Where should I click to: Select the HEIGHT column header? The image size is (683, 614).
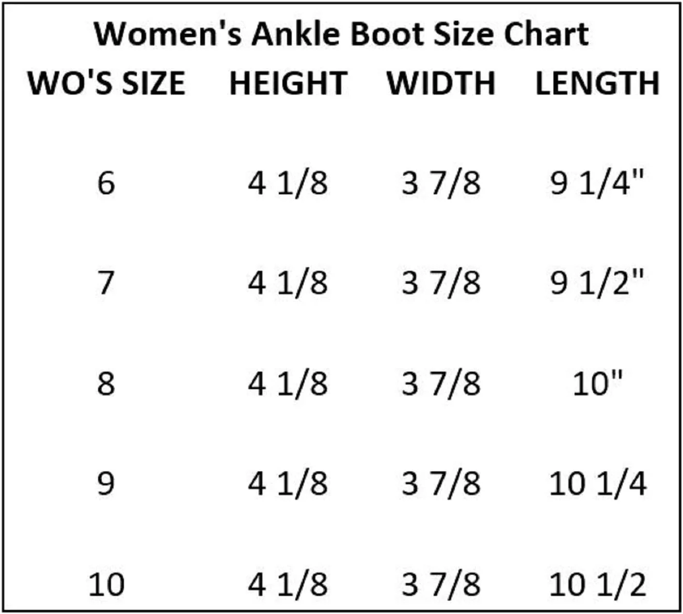tap(288, 83)
